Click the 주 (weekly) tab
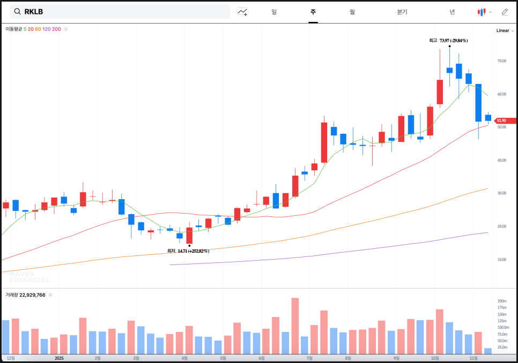Image resolution: width=518 pixels, height=363 pixels. [x=313, y=12]
